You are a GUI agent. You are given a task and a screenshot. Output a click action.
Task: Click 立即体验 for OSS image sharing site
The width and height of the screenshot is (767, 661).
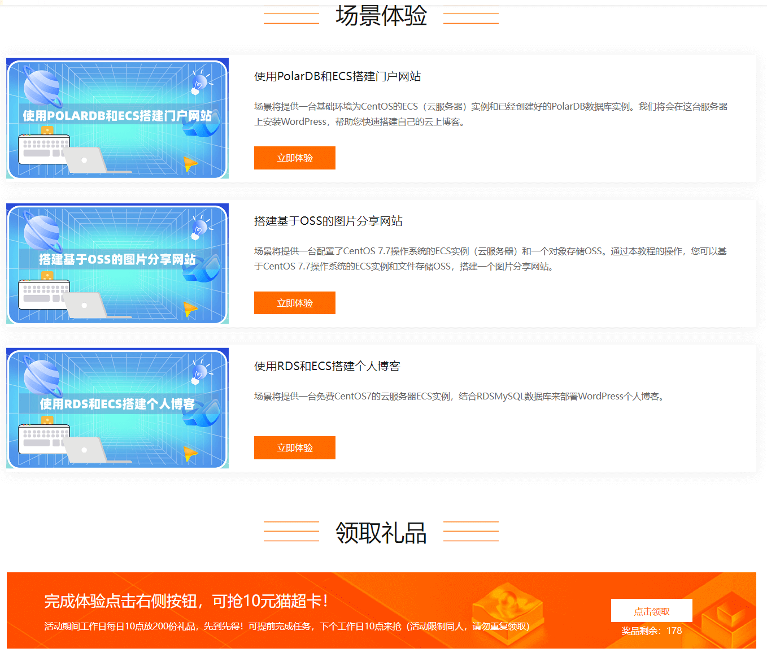(x=294, y=303)
